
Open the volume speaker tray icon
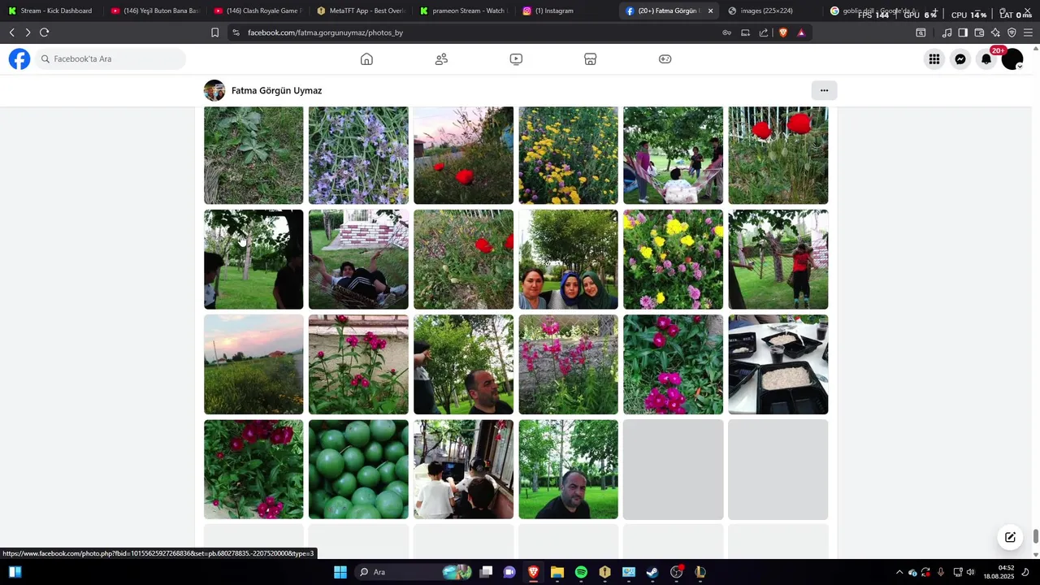pos(970,572)
